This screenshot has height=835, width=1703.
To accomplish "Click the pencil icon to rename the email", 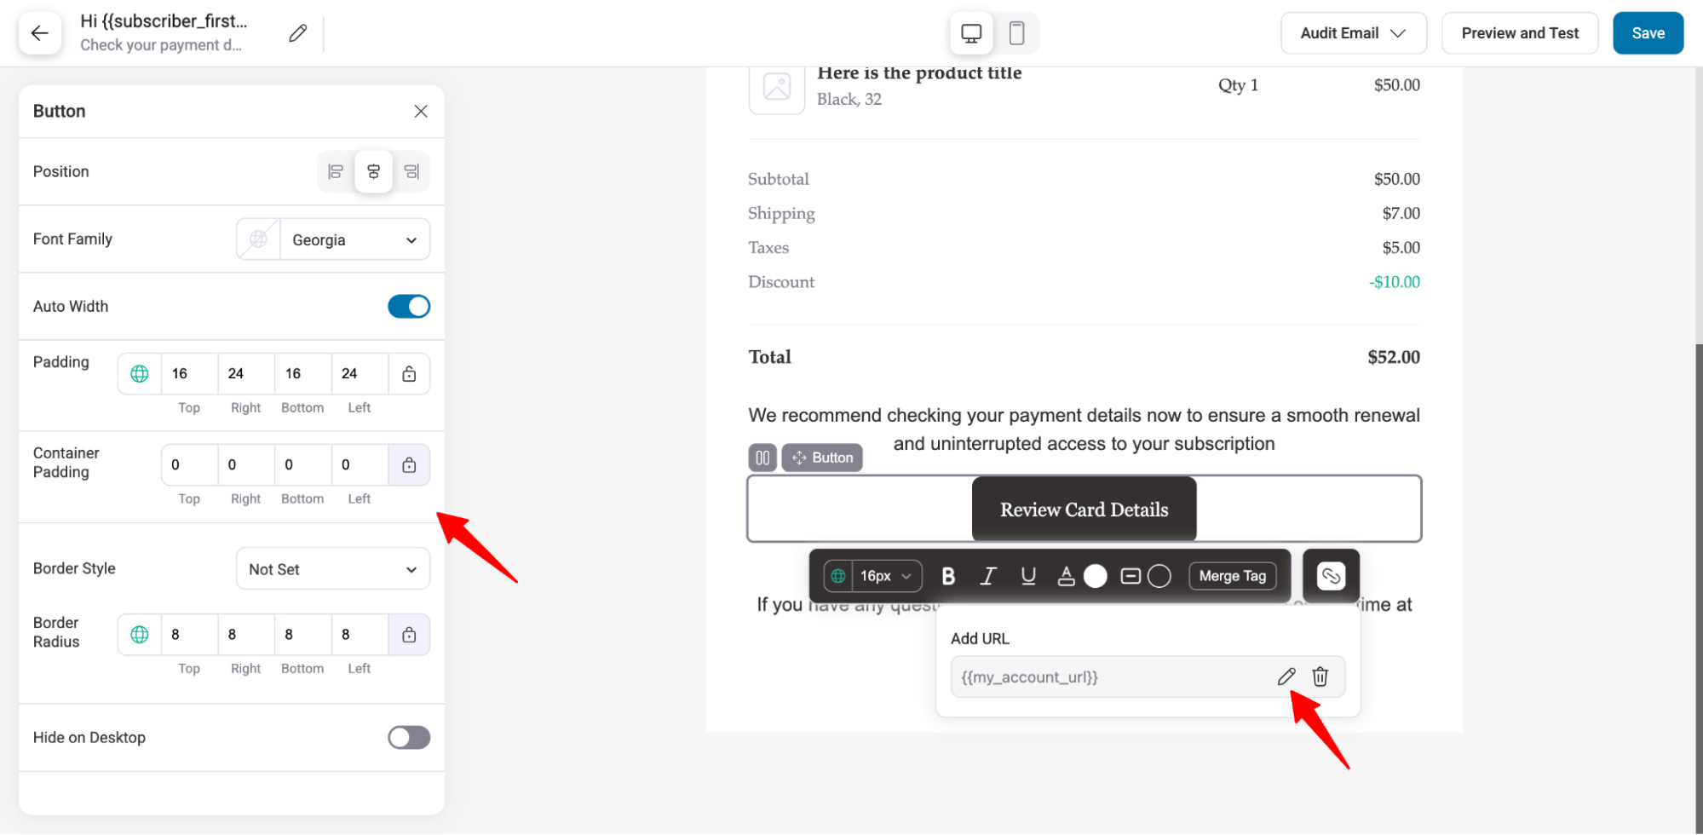I will click(296, 32).
